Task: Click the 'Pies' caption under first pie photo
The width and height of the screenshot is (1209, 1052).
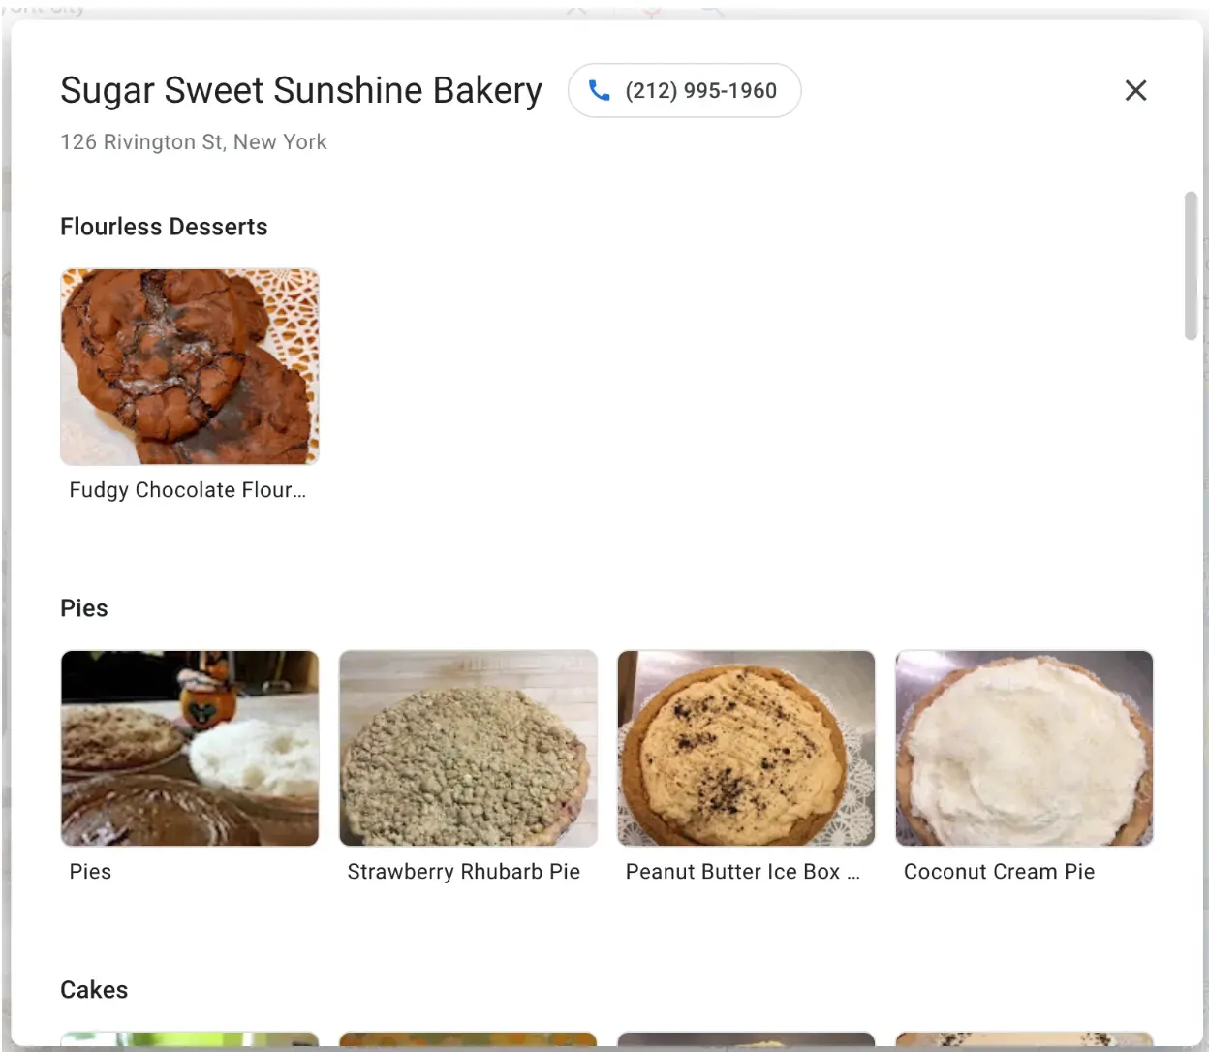Action: (90, 872)
